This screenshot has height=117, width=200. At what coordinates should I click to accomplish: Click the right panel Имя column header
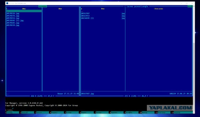(103, 9)
